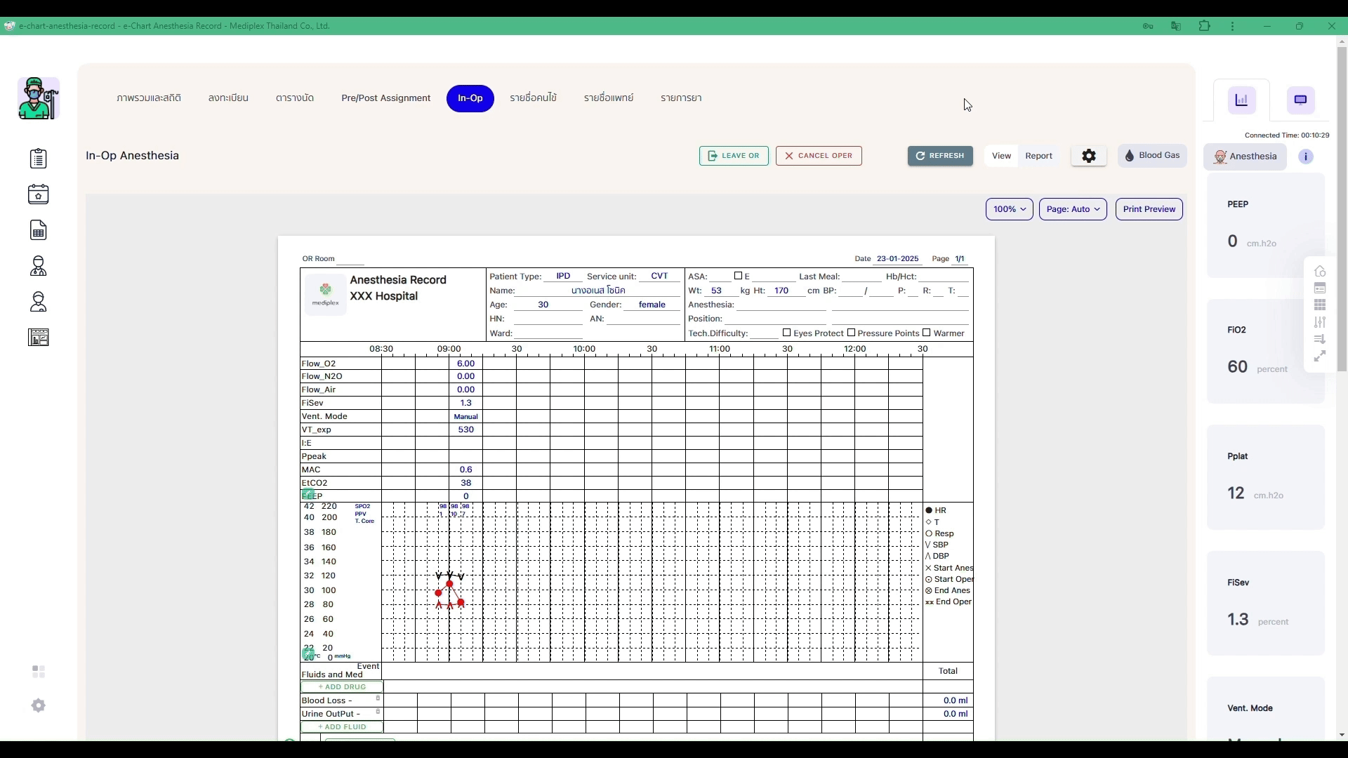The width and height of the screenshot is (1348, 758).
Task: Expand the Page: Auto dropdown
Action: point(1073,209)
